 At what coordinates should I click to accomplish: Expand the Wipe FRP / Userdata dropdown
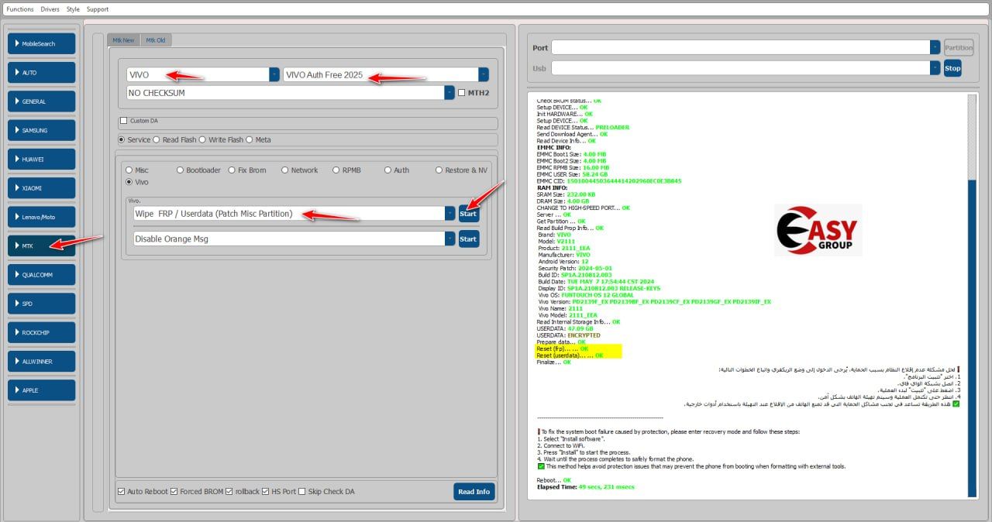(449, 214)
